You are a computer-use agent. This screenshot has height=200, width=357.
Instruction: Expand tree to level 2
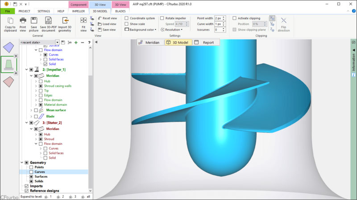(x=61, y=196)
